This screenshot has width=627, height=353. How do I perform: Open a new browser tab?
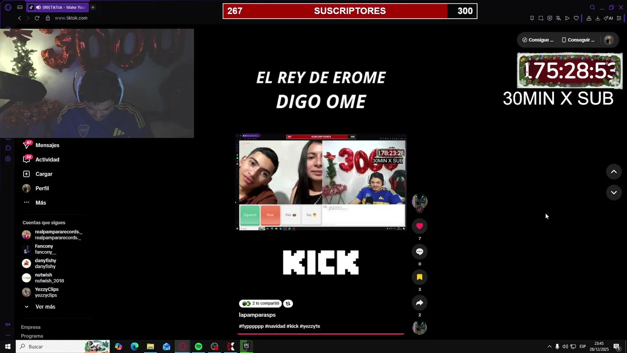point(93,7)
